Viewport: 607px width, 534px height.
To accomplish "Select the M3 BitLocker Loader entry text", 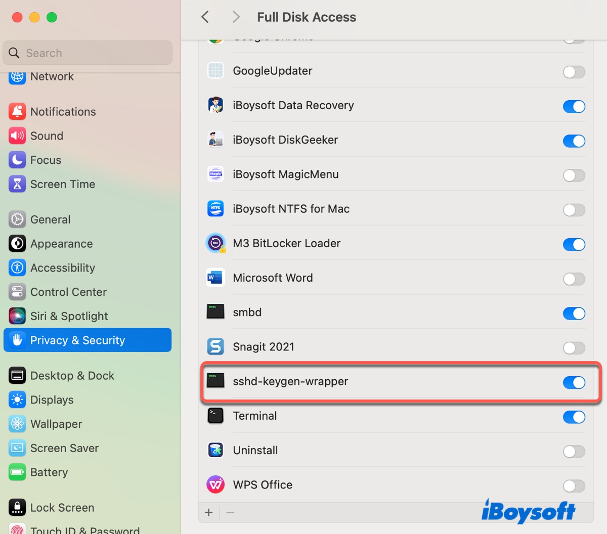I will [286, 243].
